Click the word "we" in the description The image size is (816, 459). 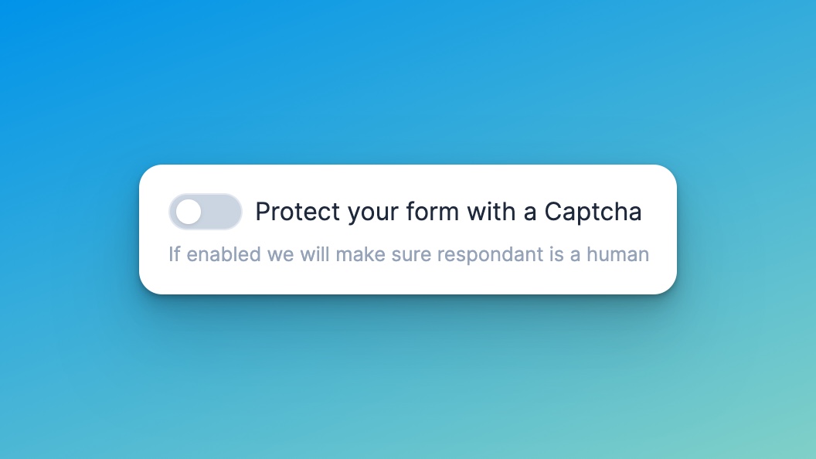(280, 254)
